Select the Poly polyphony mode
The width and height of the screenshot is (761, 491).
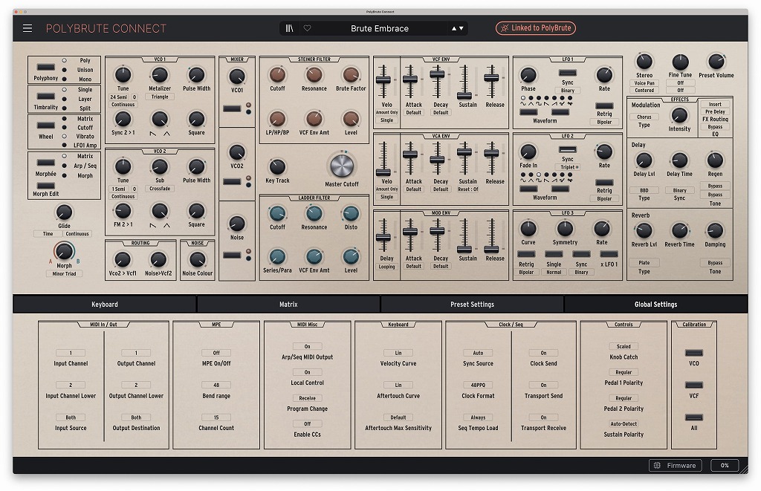coord(64,61)
